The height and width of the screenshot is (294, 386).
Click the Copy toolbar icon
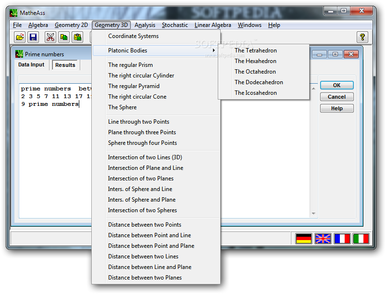[64, 37]
